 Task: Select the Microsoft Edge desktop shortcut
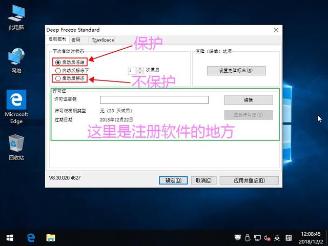(x=16, y=107)
